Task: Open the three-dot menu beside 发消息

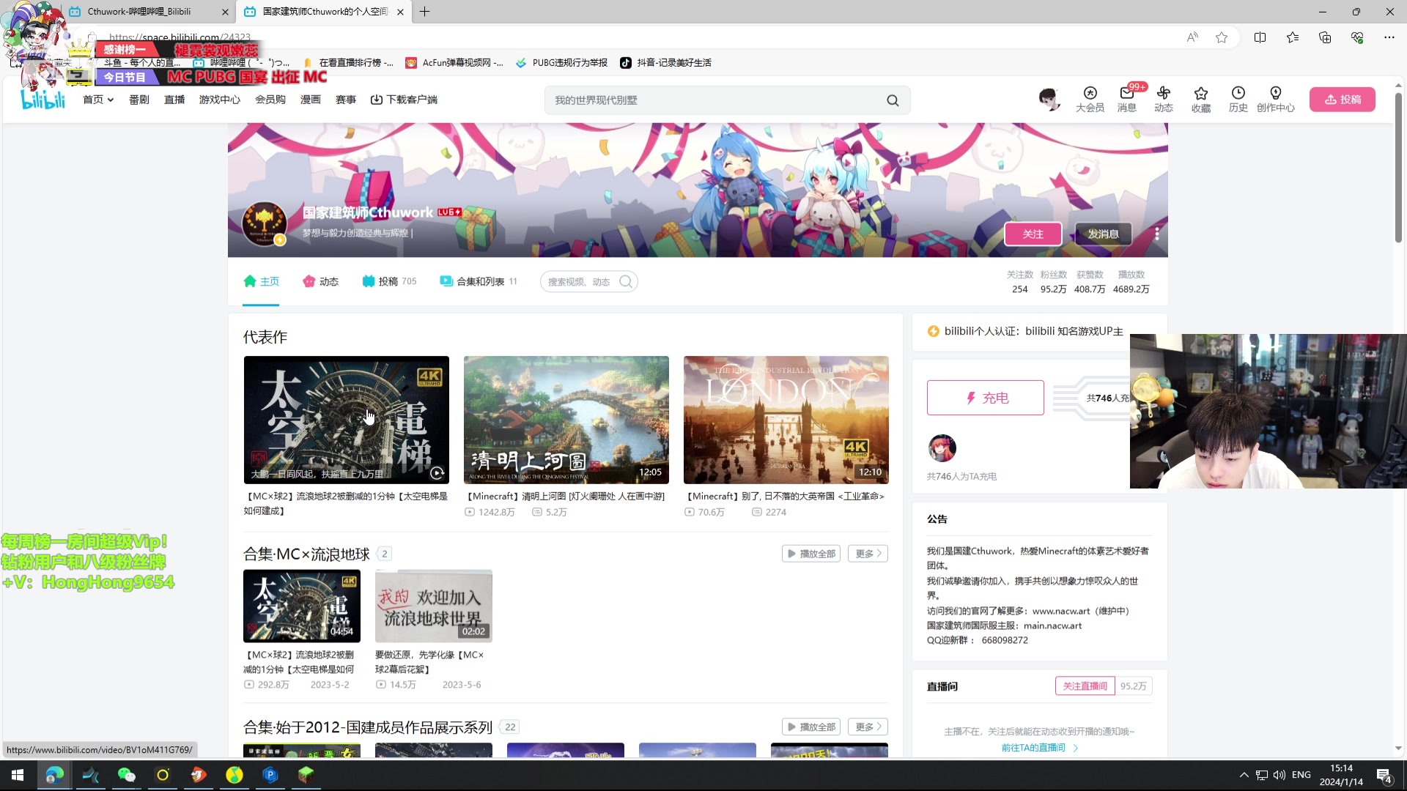Action: tap(1156, 234)
